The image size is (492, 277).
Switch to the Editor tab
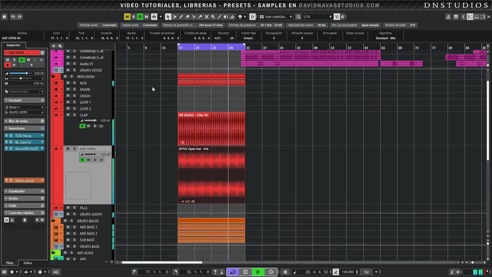28,263
